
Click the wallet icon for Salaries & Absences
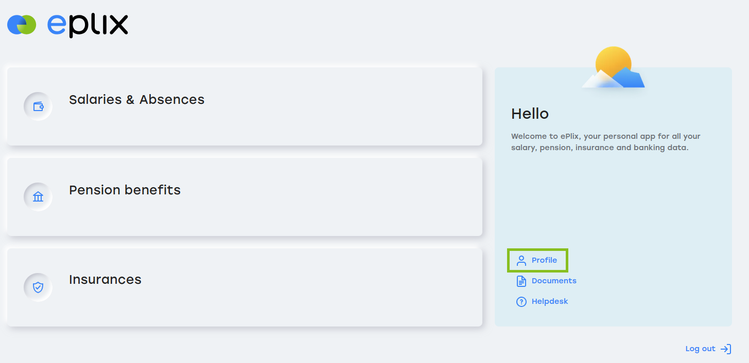[x=38, y=106]
